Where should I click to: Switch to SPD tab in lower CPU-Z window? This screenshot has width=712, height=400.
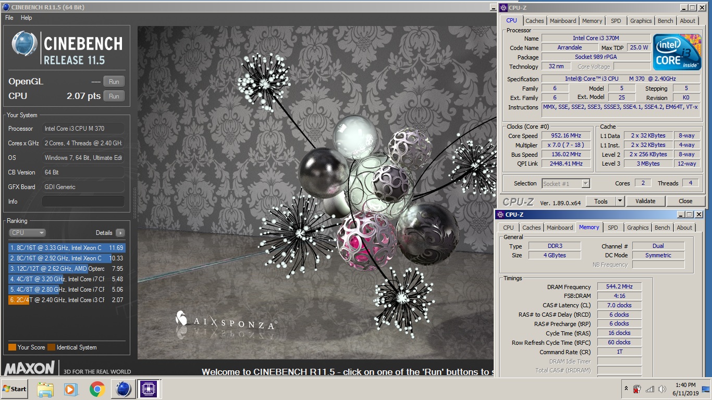coord(613,228)
